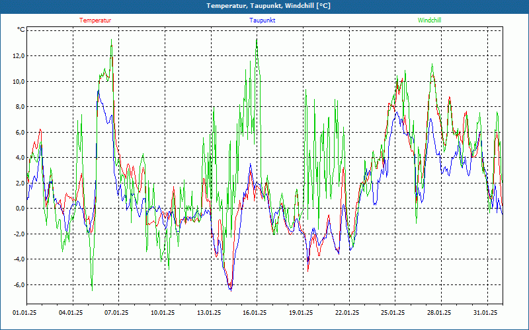Click the red Temperatur legend label
The width and height of the screenshot is (529, 330).
[95, 20]
